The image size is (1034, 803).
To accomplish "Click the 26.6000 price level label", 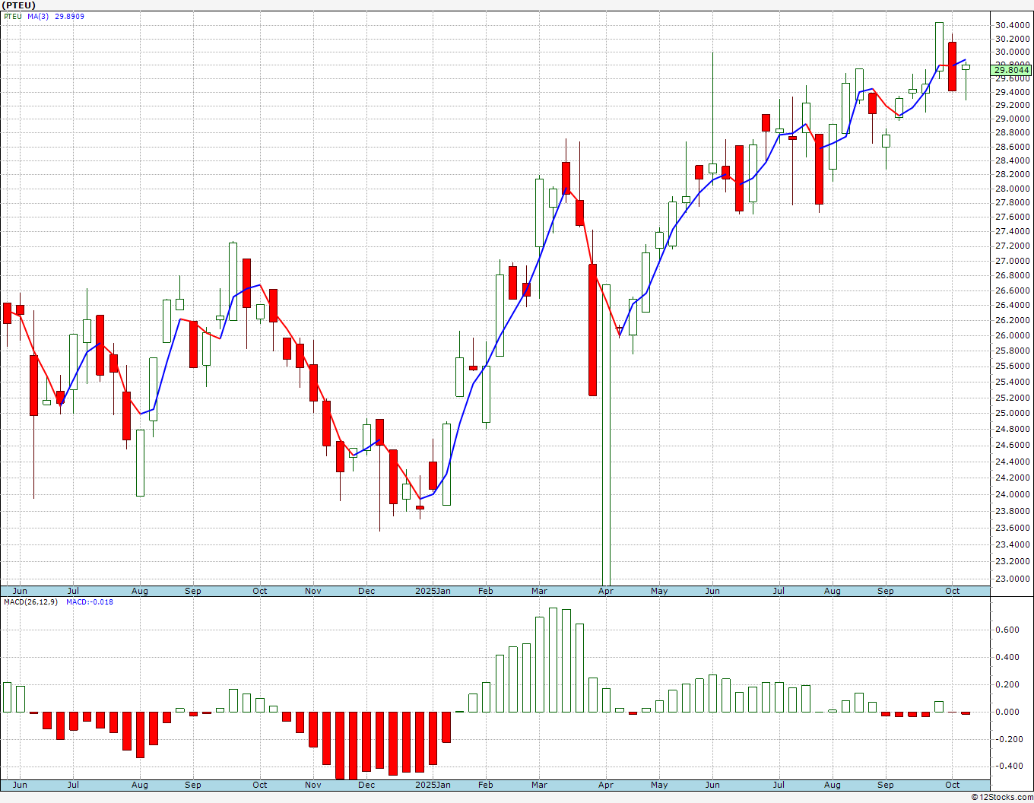I will 1012,290.
